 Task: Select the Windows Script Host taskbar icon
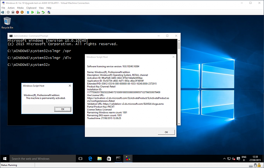click(x=128, y=159)
